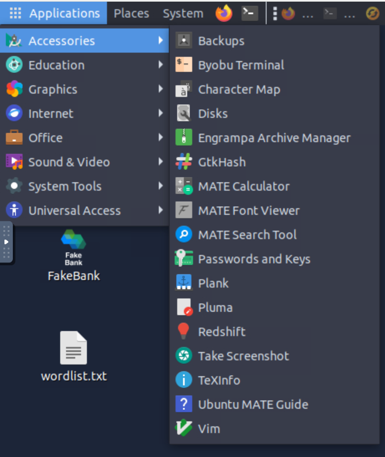The width and height of the screenshot is (385, 457).
Task: Click the Vim editor icon
Action: [184, 429]
